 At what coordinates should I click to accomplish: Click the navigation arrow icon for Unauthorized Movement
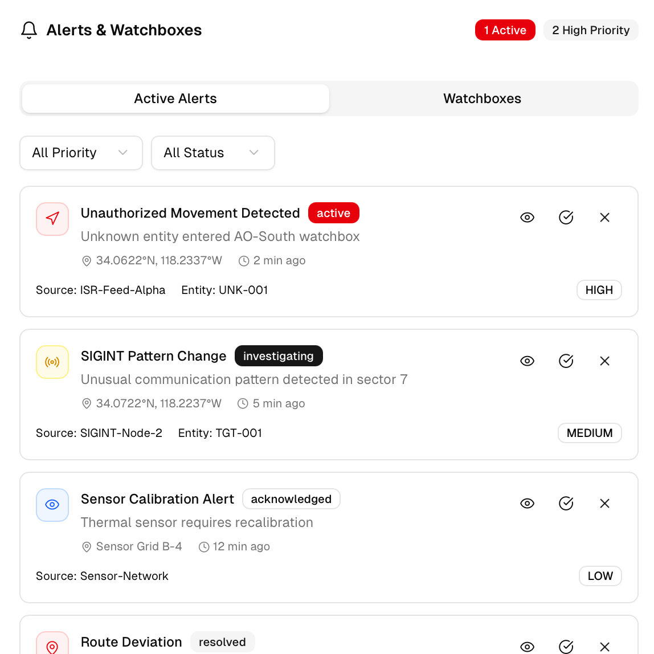(x=52, y=219)
